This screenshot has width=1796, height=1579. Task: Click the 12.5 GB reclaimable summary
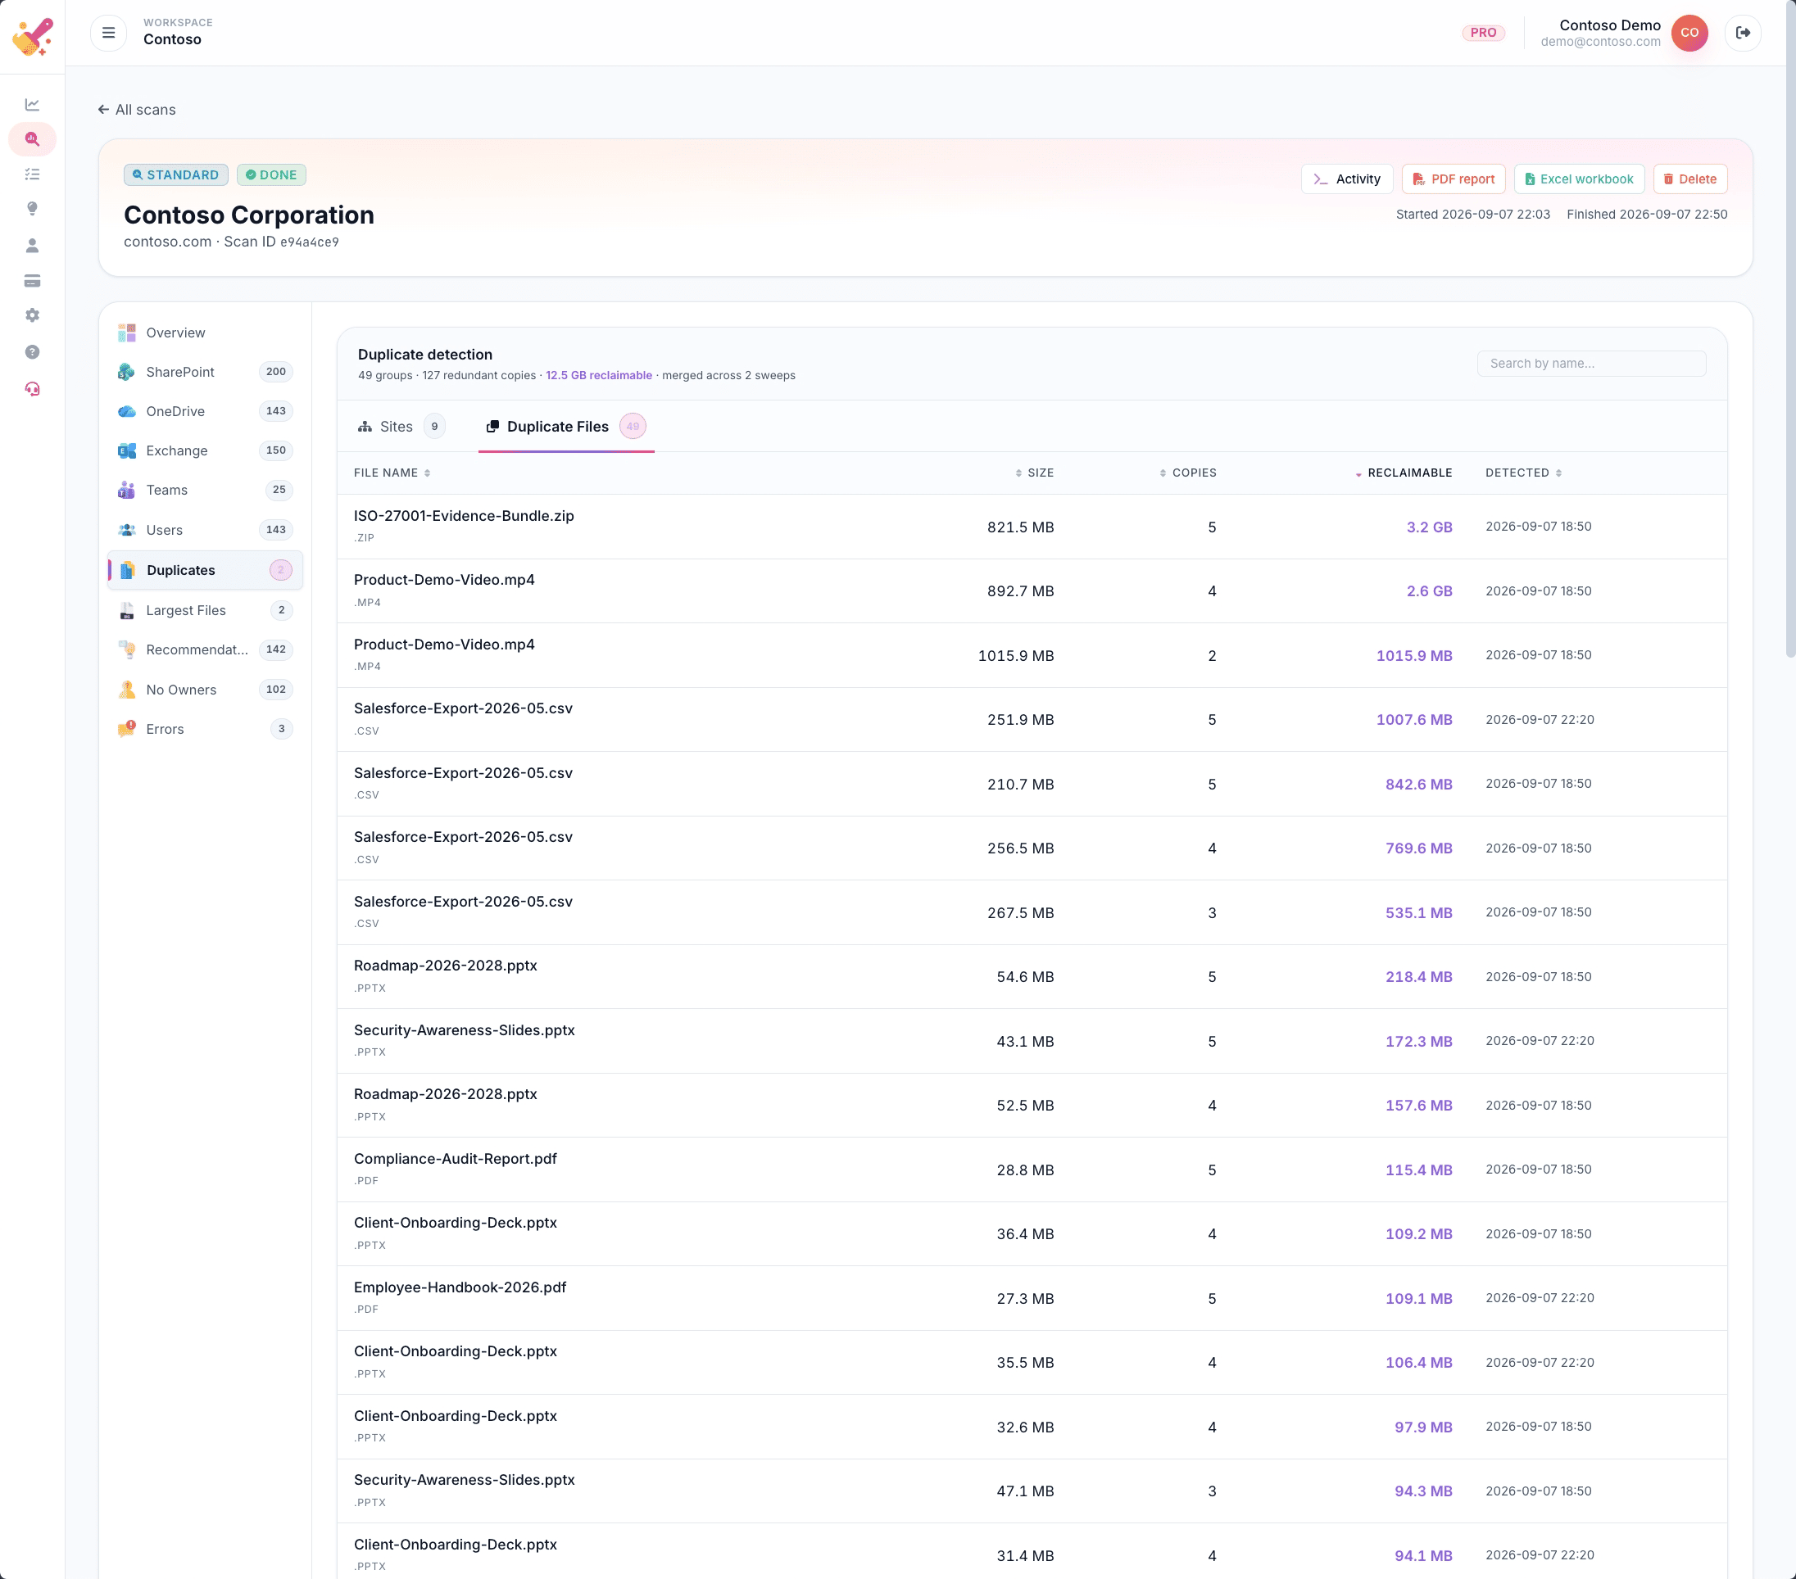(598, 375)
